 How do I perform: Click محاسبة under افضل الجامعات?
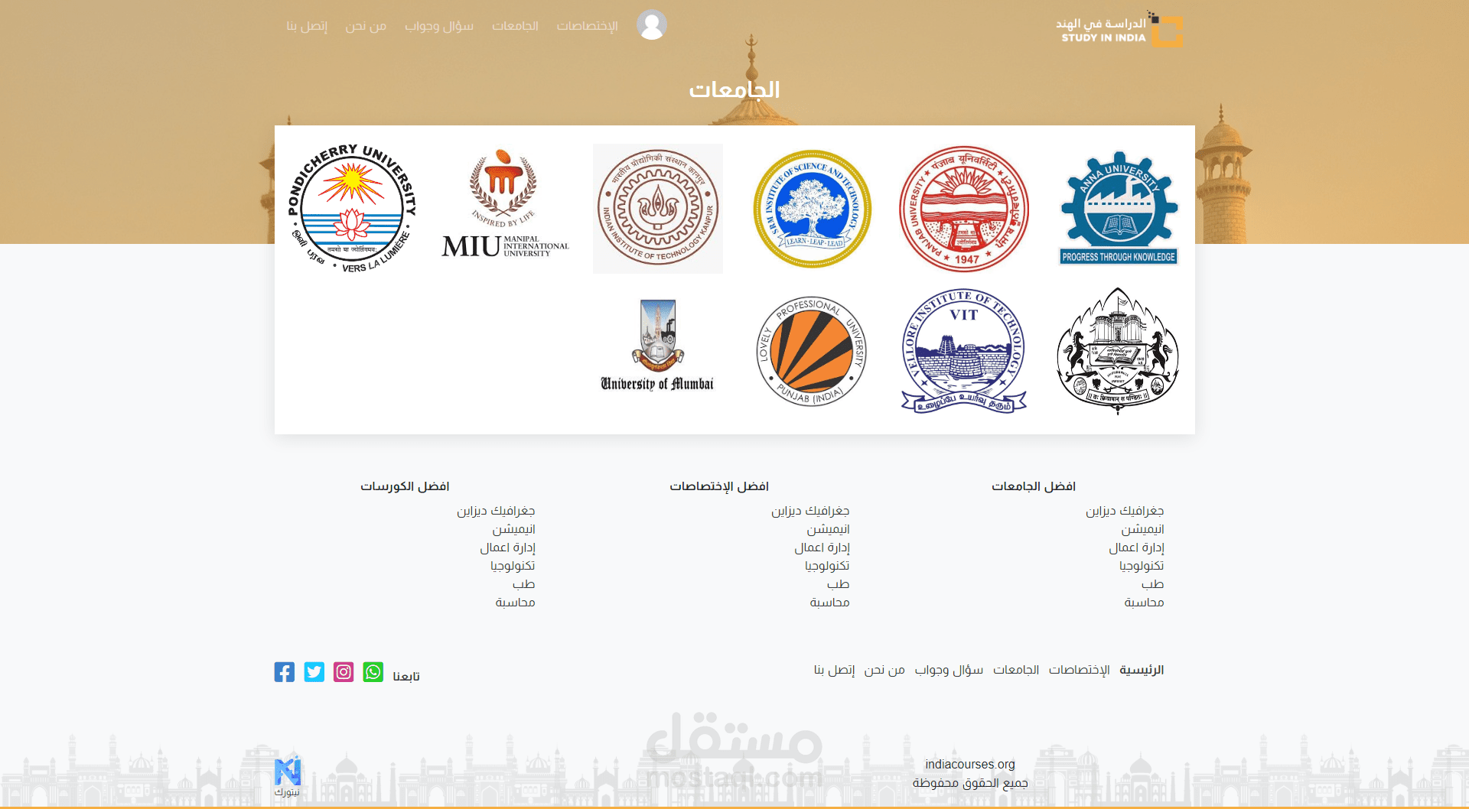(x=1144, y=603)
